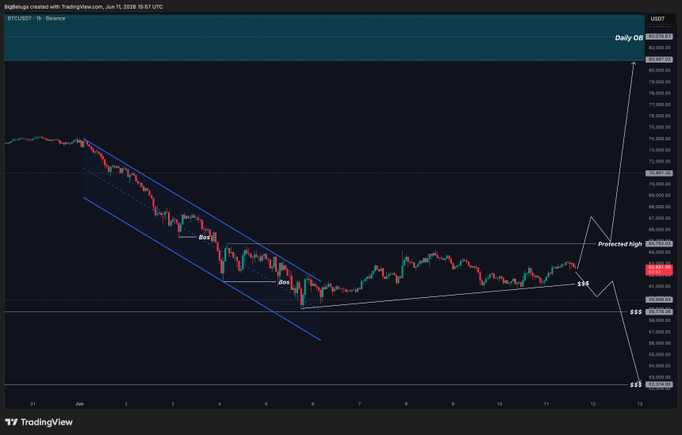Click the red current price label
682x435 pixels.
tap(659, 269)
